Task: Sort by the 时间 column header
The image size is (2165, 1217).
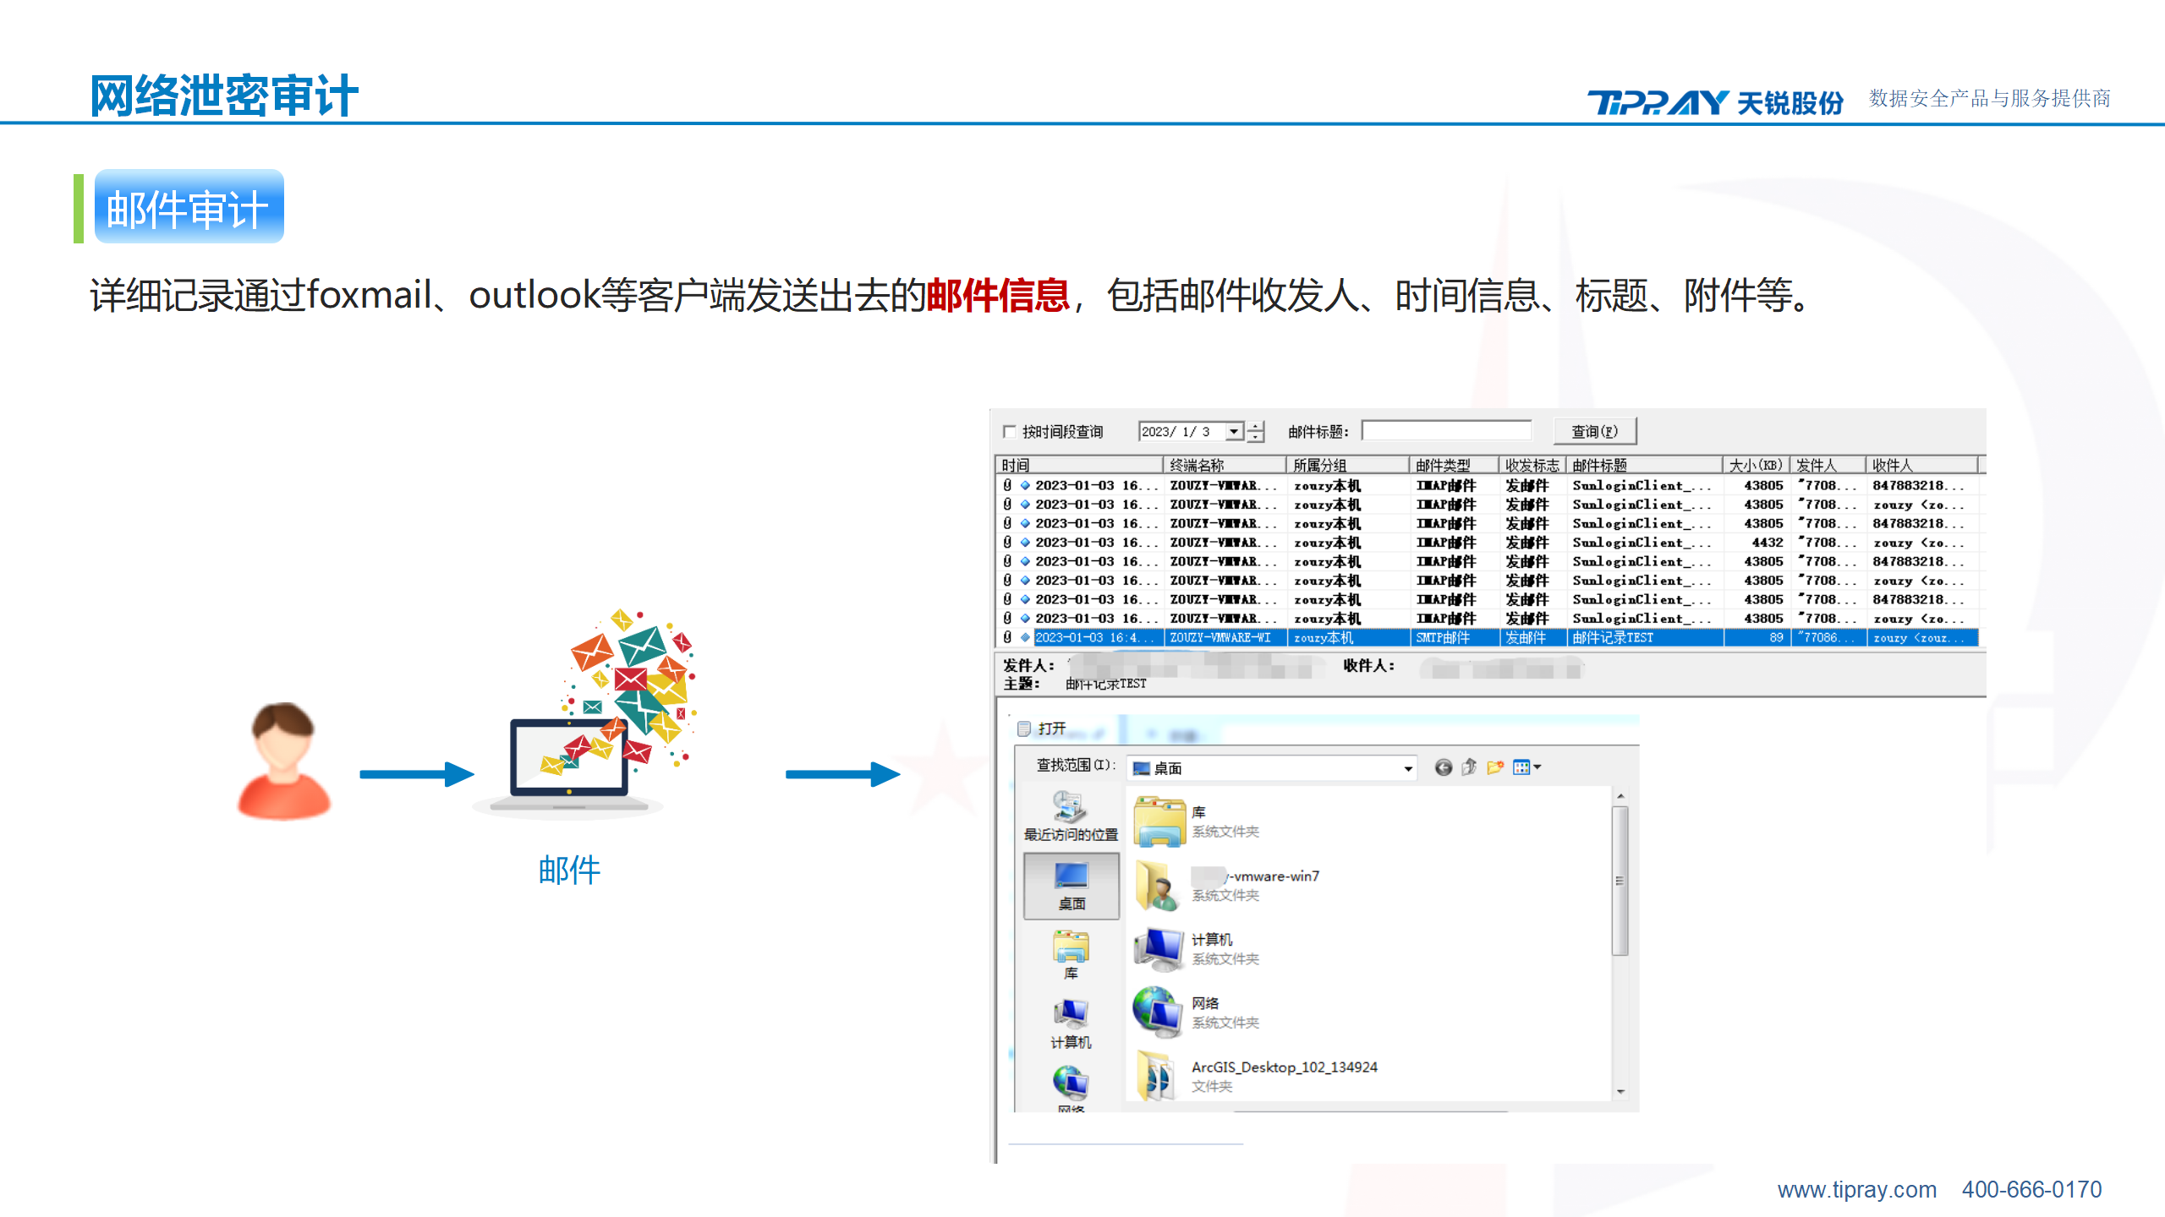Action: click(1079, 465)
